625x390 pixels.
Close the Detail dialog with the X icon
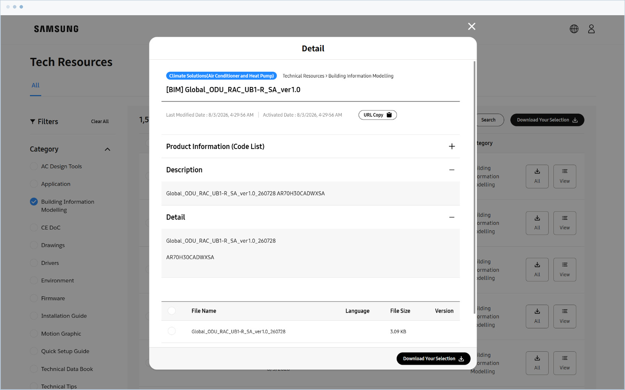pyautogui.click(x=471, y=26)
